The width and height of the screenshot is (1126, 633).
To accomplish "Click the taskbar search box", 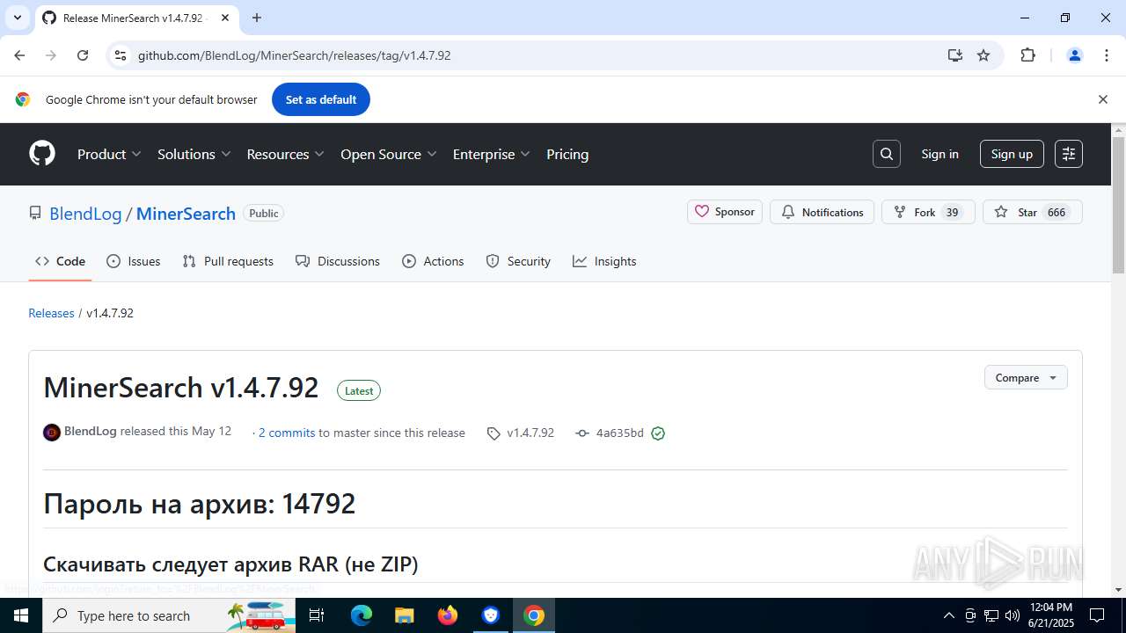I will (x=169, y=615).
